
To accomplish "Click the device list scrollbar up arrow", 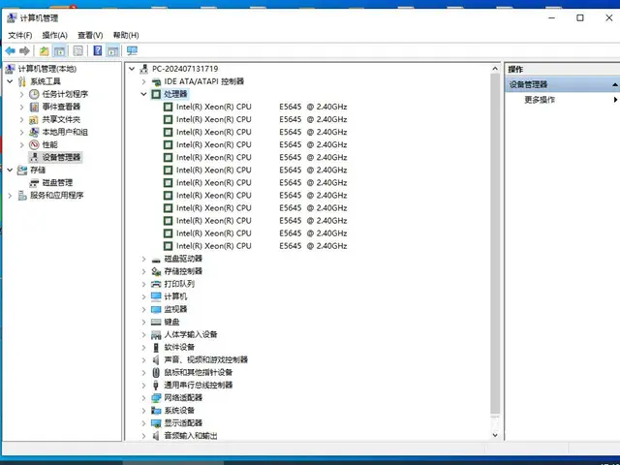I will click(x=495, y=69).
